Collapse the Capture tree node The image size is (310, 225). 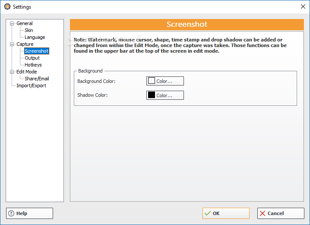pyautogui.click(x=12, y=44)
